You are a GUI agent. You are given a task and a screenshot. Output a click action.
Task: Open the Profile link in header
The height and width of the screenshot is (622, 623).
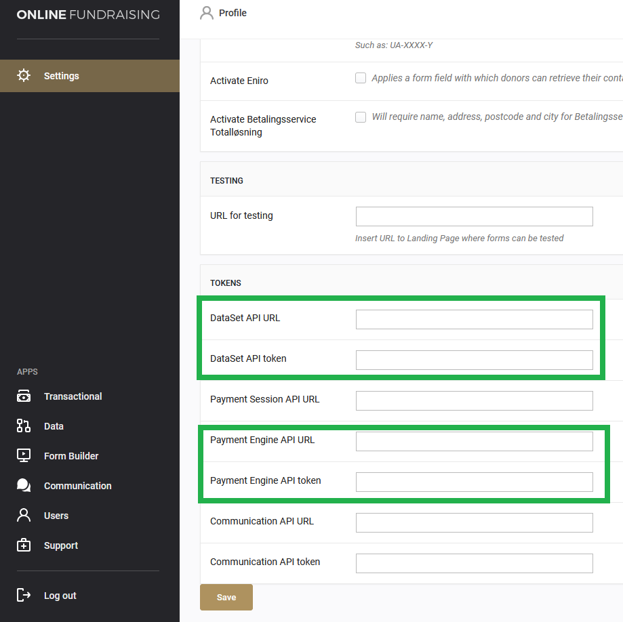[233, 13]
